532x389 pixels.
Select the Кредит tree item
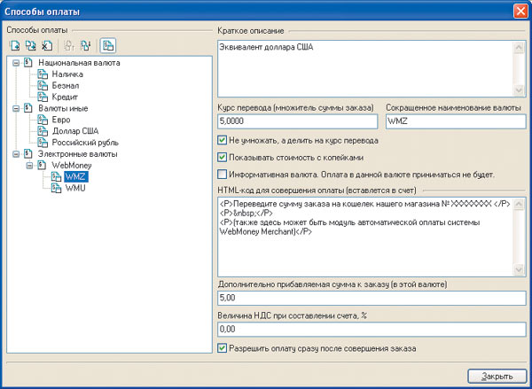coord(65,97)
